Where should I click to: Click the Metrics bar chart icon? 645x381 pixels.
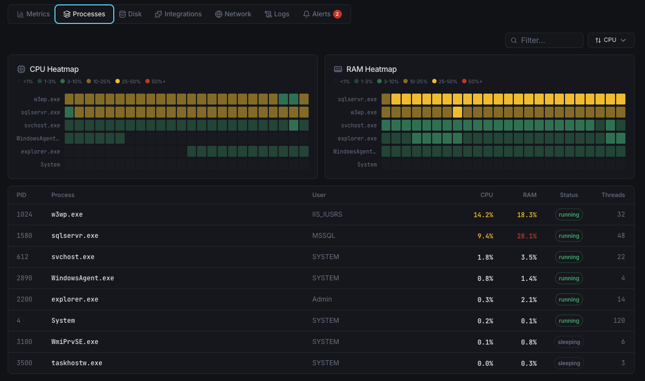(x=22, y=14)
